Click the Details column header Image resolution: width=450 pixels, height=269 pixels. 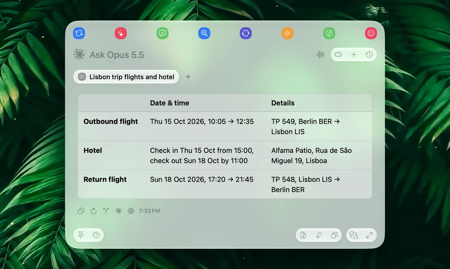[283, 103]
